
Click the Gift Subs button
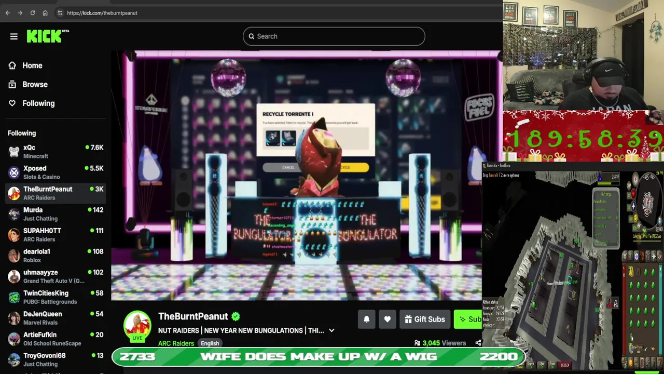coord(425,319)
